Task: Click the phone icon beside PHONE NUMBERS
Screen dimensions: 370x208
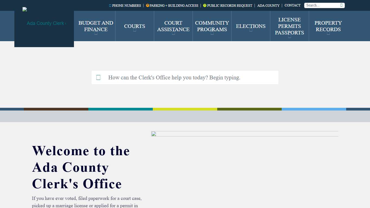Action: (110, 5)
